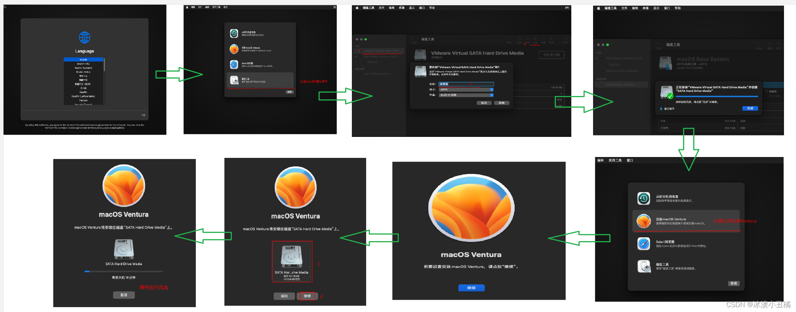Viewport: 796px width, 312px height.
Task: Open 帮助 menu in the erase-confirmation screenshot
Action: (432, 8)
